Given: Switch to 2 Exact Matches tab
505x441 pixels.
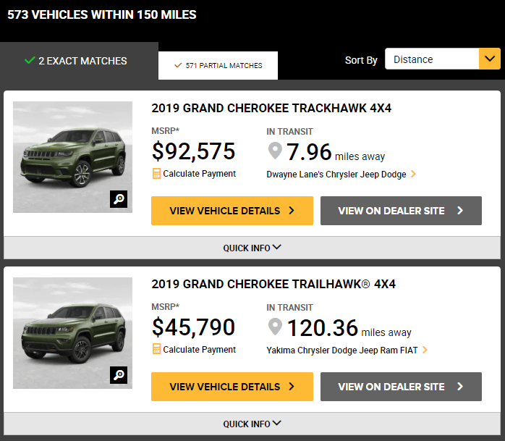Looking at the screenshot, I should pos(75,61).
